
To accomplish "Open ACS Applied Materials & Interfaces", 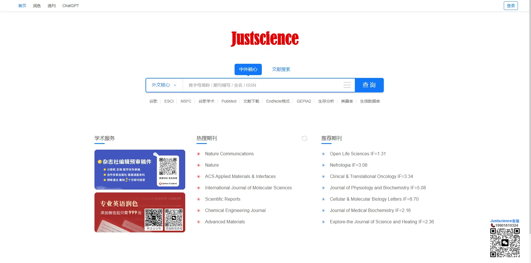I will tap(240, 177).
